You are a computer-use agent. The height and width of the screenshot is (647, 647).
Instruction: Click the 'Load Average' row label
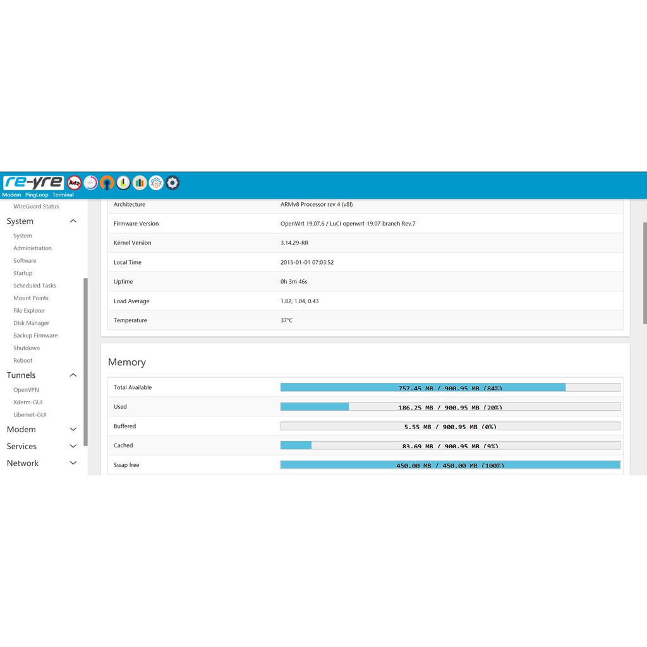(x=131, y=301)
